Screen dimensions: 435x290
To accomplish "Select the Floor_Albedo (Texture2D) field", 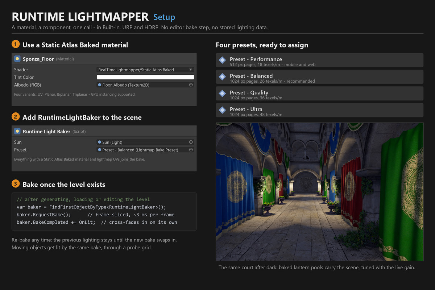I will coord(145,85).
